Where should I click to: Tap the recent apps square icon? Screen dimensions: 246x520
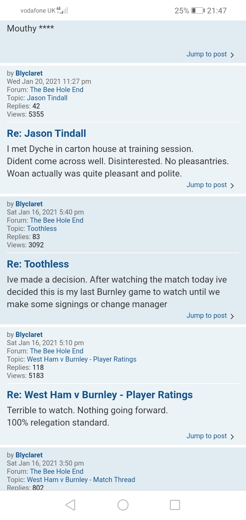tap(175, 505)
